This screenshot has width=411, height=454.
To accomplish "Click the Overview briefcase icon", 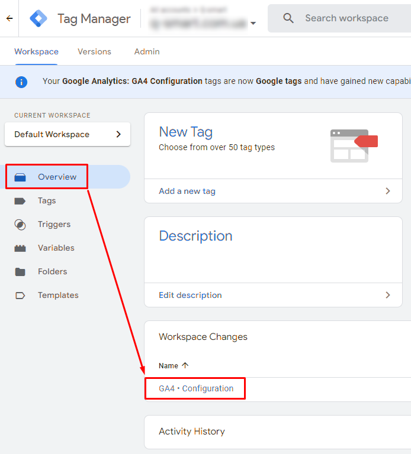I will 20,177.
